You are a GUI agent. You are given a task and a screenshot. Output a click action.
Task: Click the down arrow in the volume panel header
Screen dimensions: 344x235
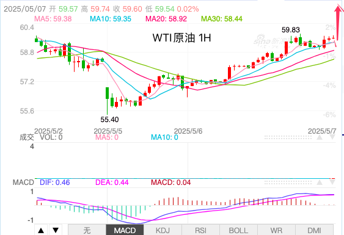(x=332, y=137)
